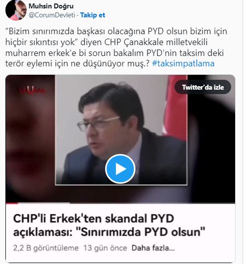Image resolution: width=248 pixels, height=264 pixels.
Task: Open the @CorumDevleti handle link
Action: click(52, 15)
